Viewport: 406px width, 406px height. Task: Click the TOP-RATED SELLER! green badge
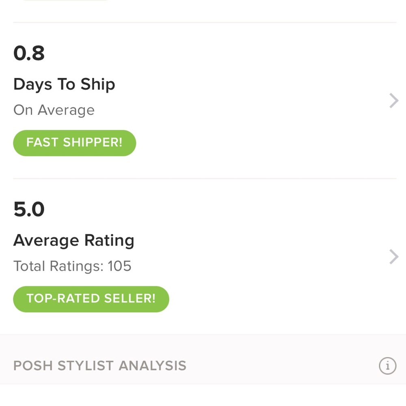point(91,299)
